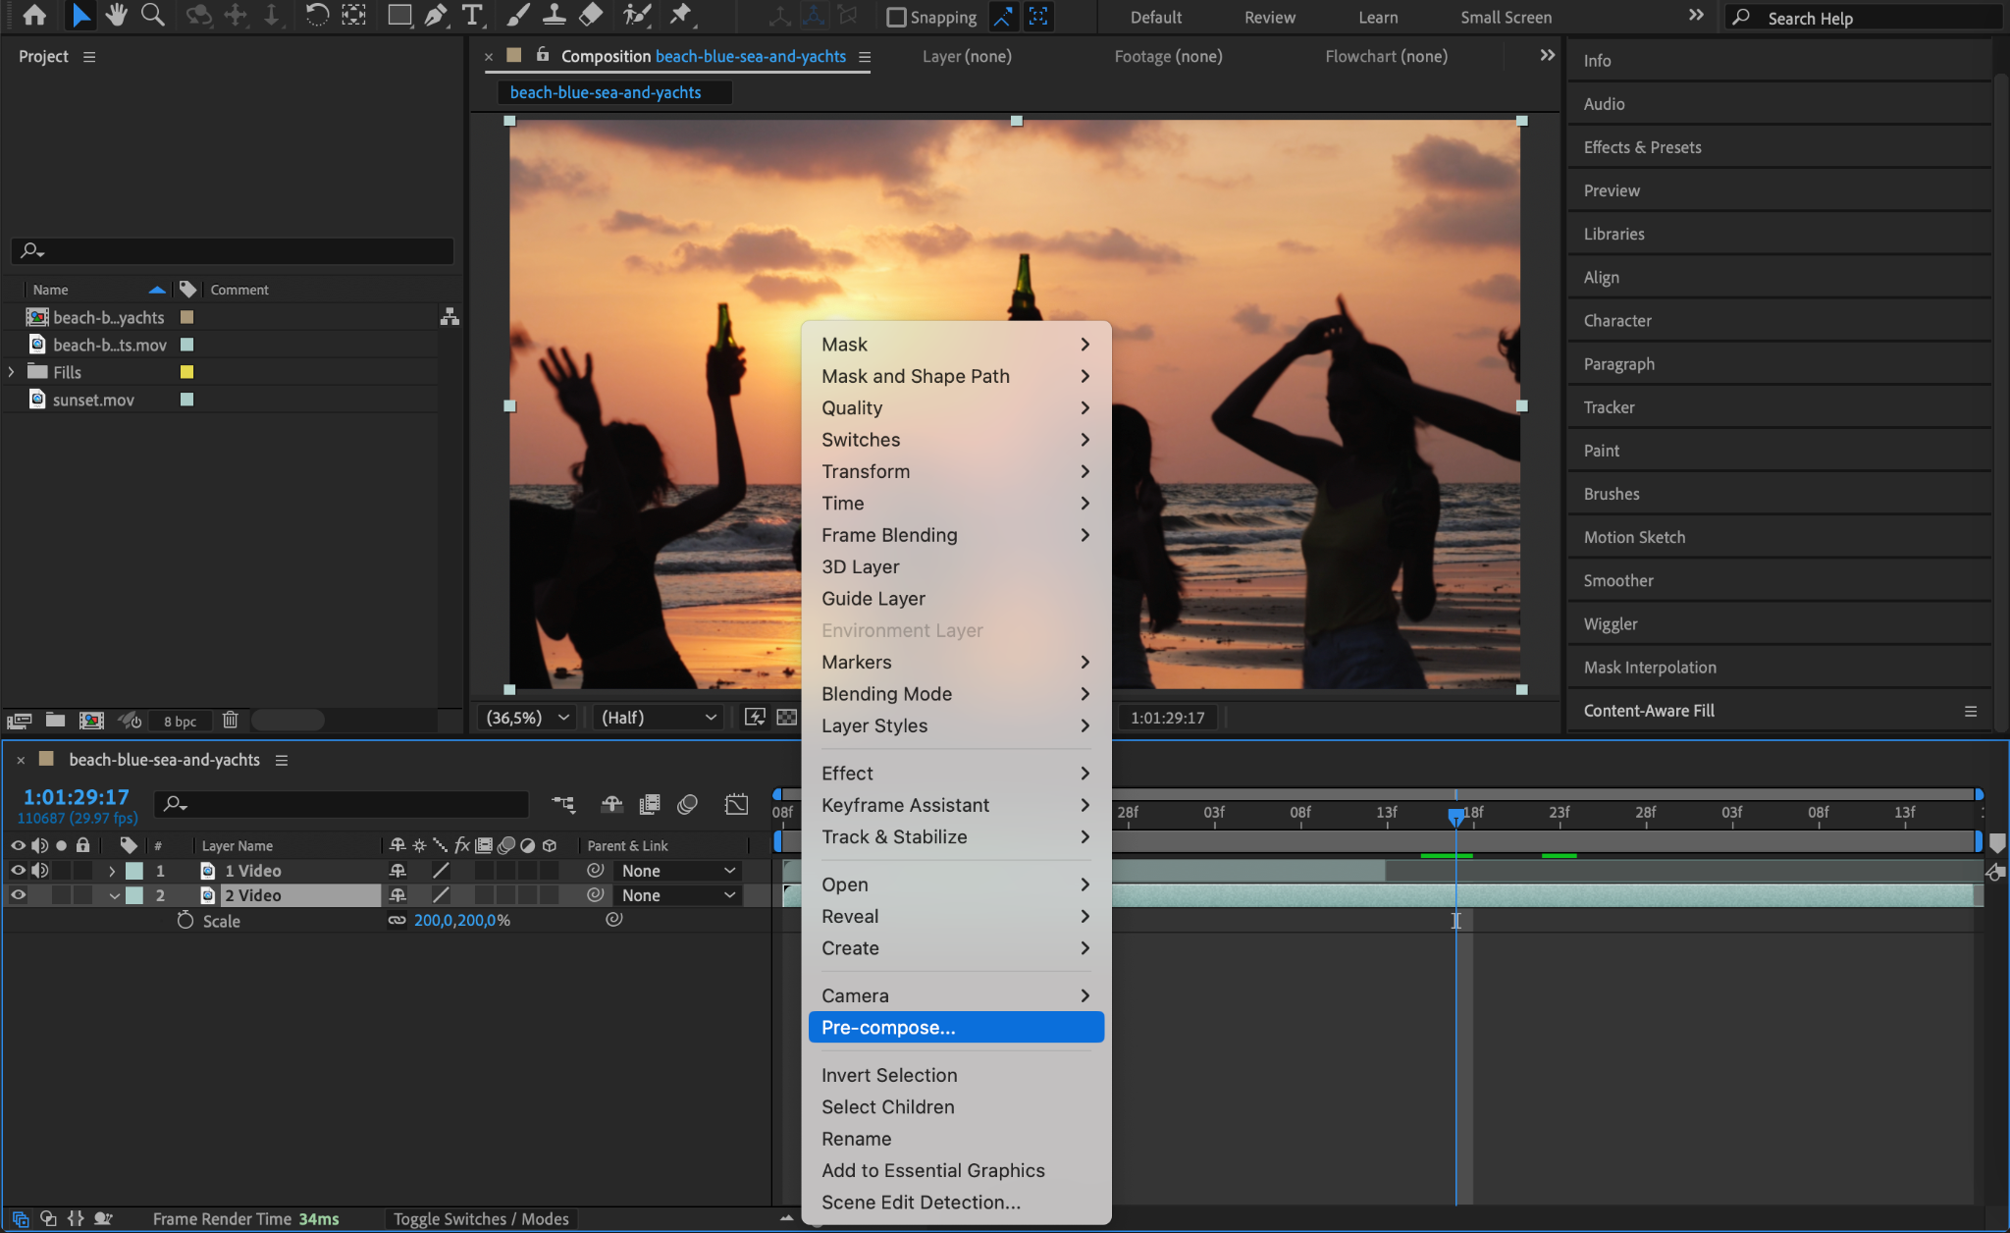2010x1233 pixels.
Task: Click the Scale stopwatch icon
Action: pyautogui.click(x=185, y=920)
